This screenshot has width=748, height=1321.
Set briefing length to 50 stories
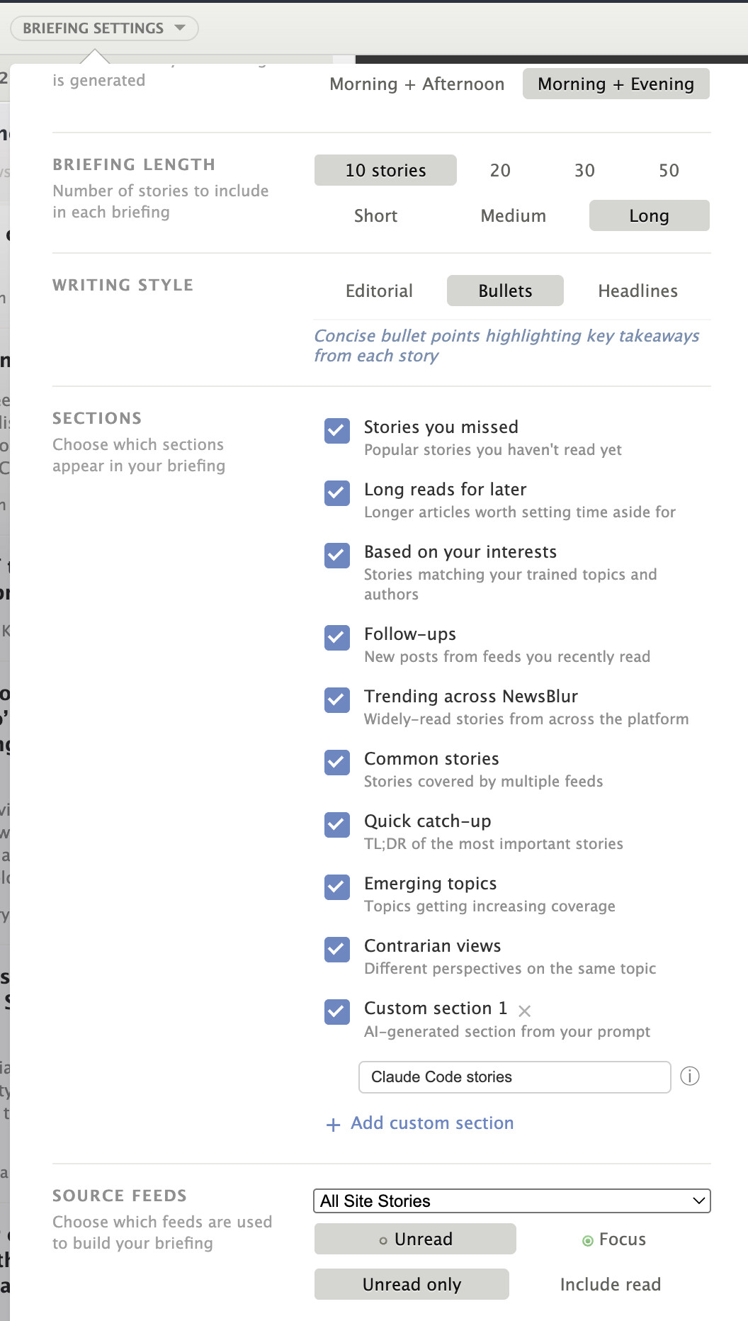[x=669, y=171]
